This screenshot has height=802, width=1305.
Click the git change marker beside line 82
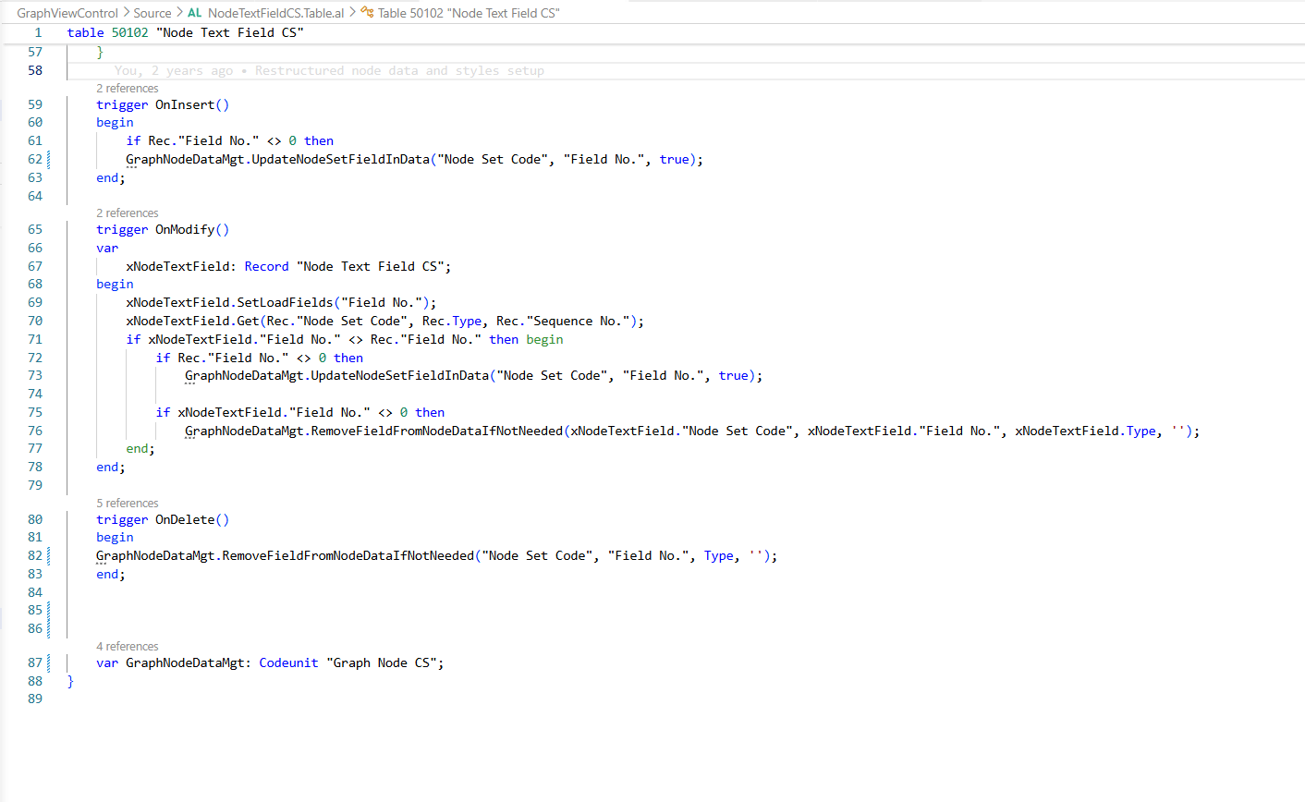coord(48,555)
